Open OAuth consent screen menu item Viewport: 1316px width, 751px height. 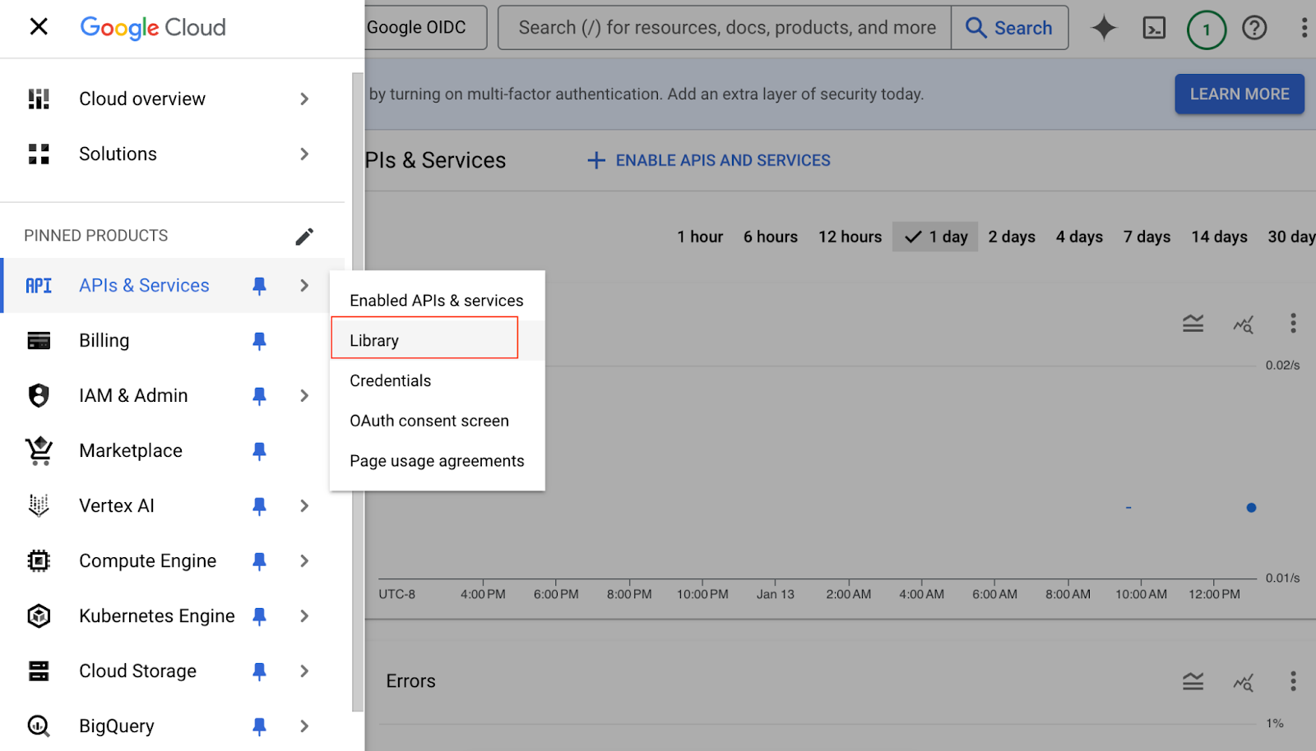tap(429, 421)
